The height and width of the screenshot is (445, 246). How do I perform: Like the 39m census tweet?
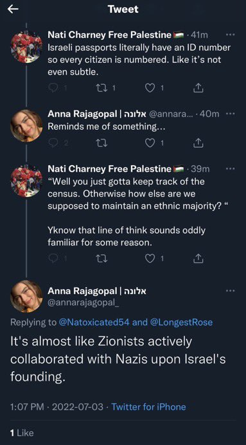[150, 258]
